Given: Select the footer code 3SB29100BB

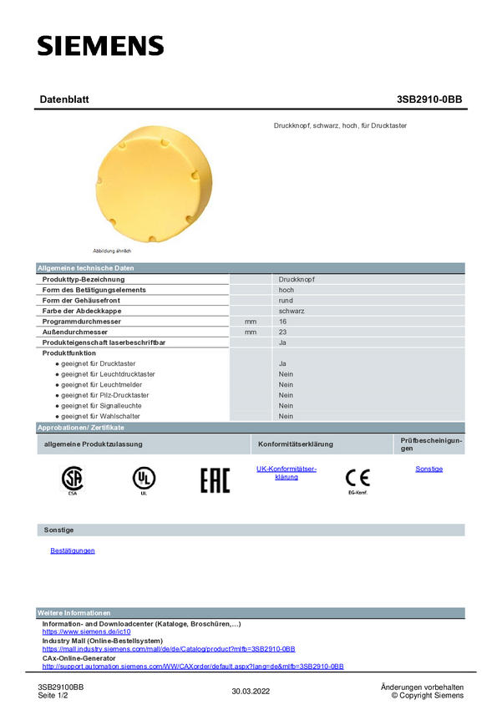Looking at the screenshot, I should point(61,687).
